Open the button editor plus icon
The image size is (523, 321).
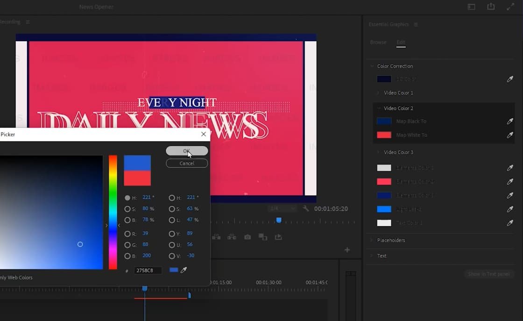click(x=347, y=250)
